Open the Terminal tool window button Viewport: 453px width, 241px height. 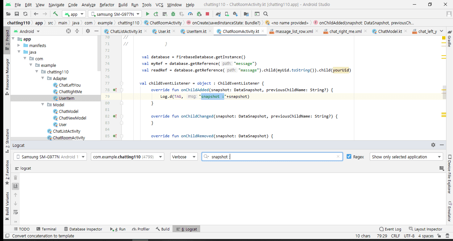(46, 229)
